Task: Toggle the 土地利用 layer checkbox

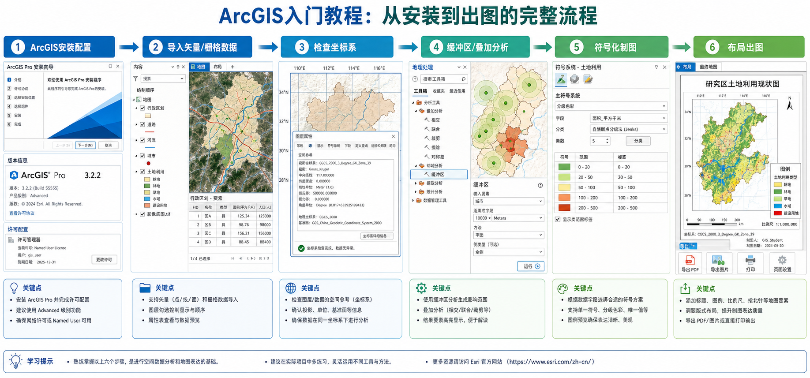Action: [142, 172]
